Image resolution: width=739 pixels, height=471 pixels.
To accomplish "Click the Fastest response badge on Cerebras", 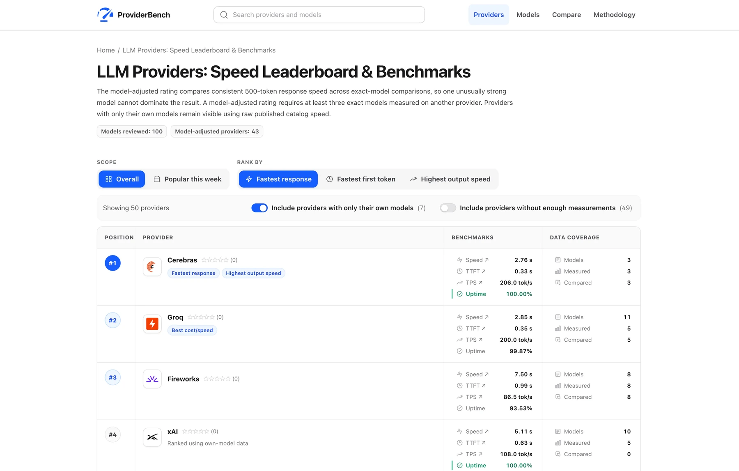I will pos(193,273).
